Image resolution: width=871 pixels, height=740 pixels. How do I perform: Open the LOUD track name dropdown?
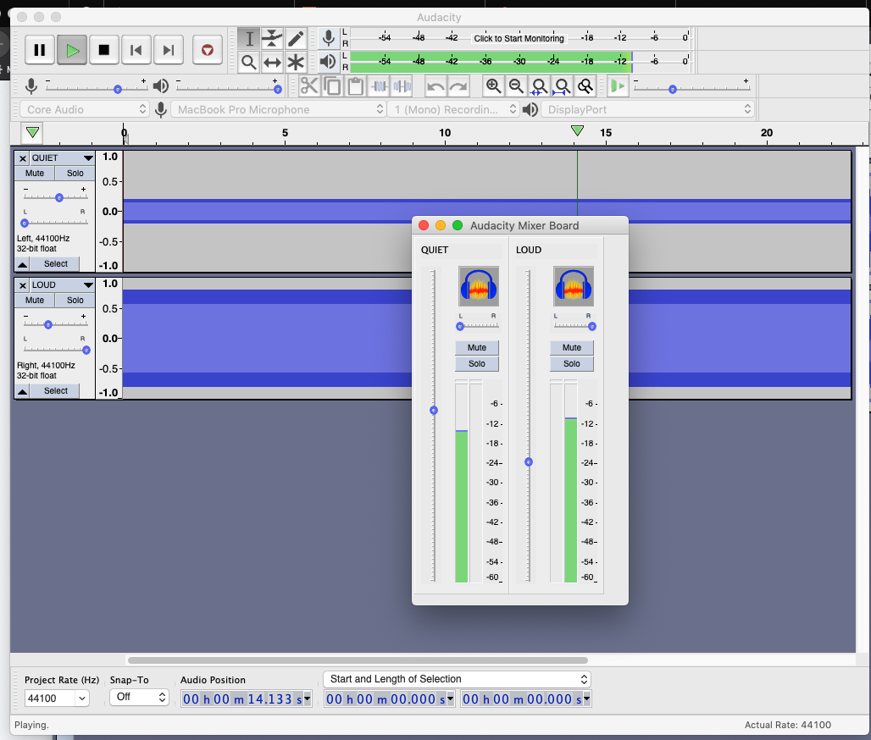pos(88,284)
